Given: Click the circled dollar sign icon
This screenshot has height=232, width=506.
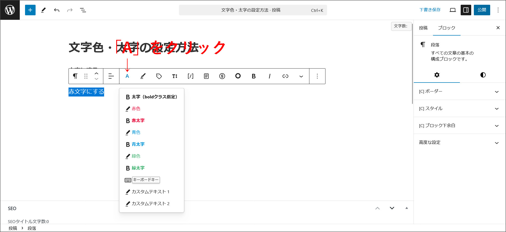Looking at the screenshot, I should pyautogui.click(x=222, y=76).
